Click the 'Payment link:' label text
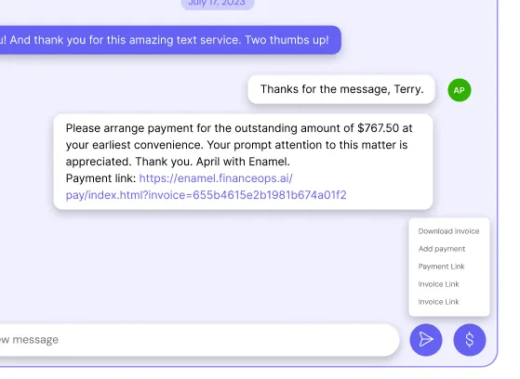Screen dimensions: 520x379 (100, 178)
